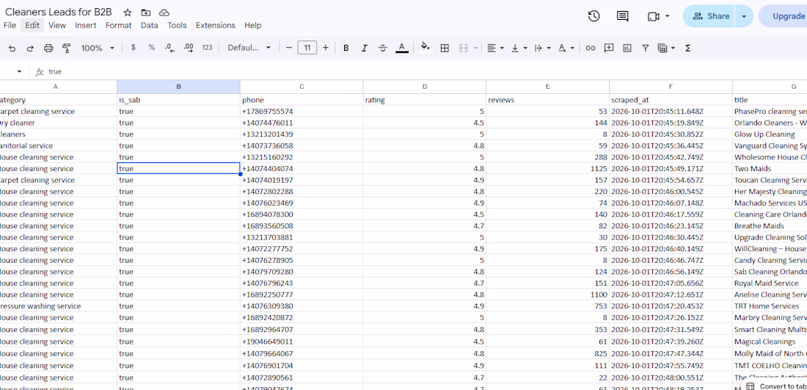Open the Tools menu
The image size is (807, 390).
[177, 25]
